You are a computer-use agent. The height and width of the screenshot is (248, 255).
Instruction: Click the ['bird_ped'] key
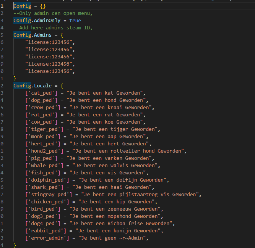pyautogui.click(x=43, y=209)
